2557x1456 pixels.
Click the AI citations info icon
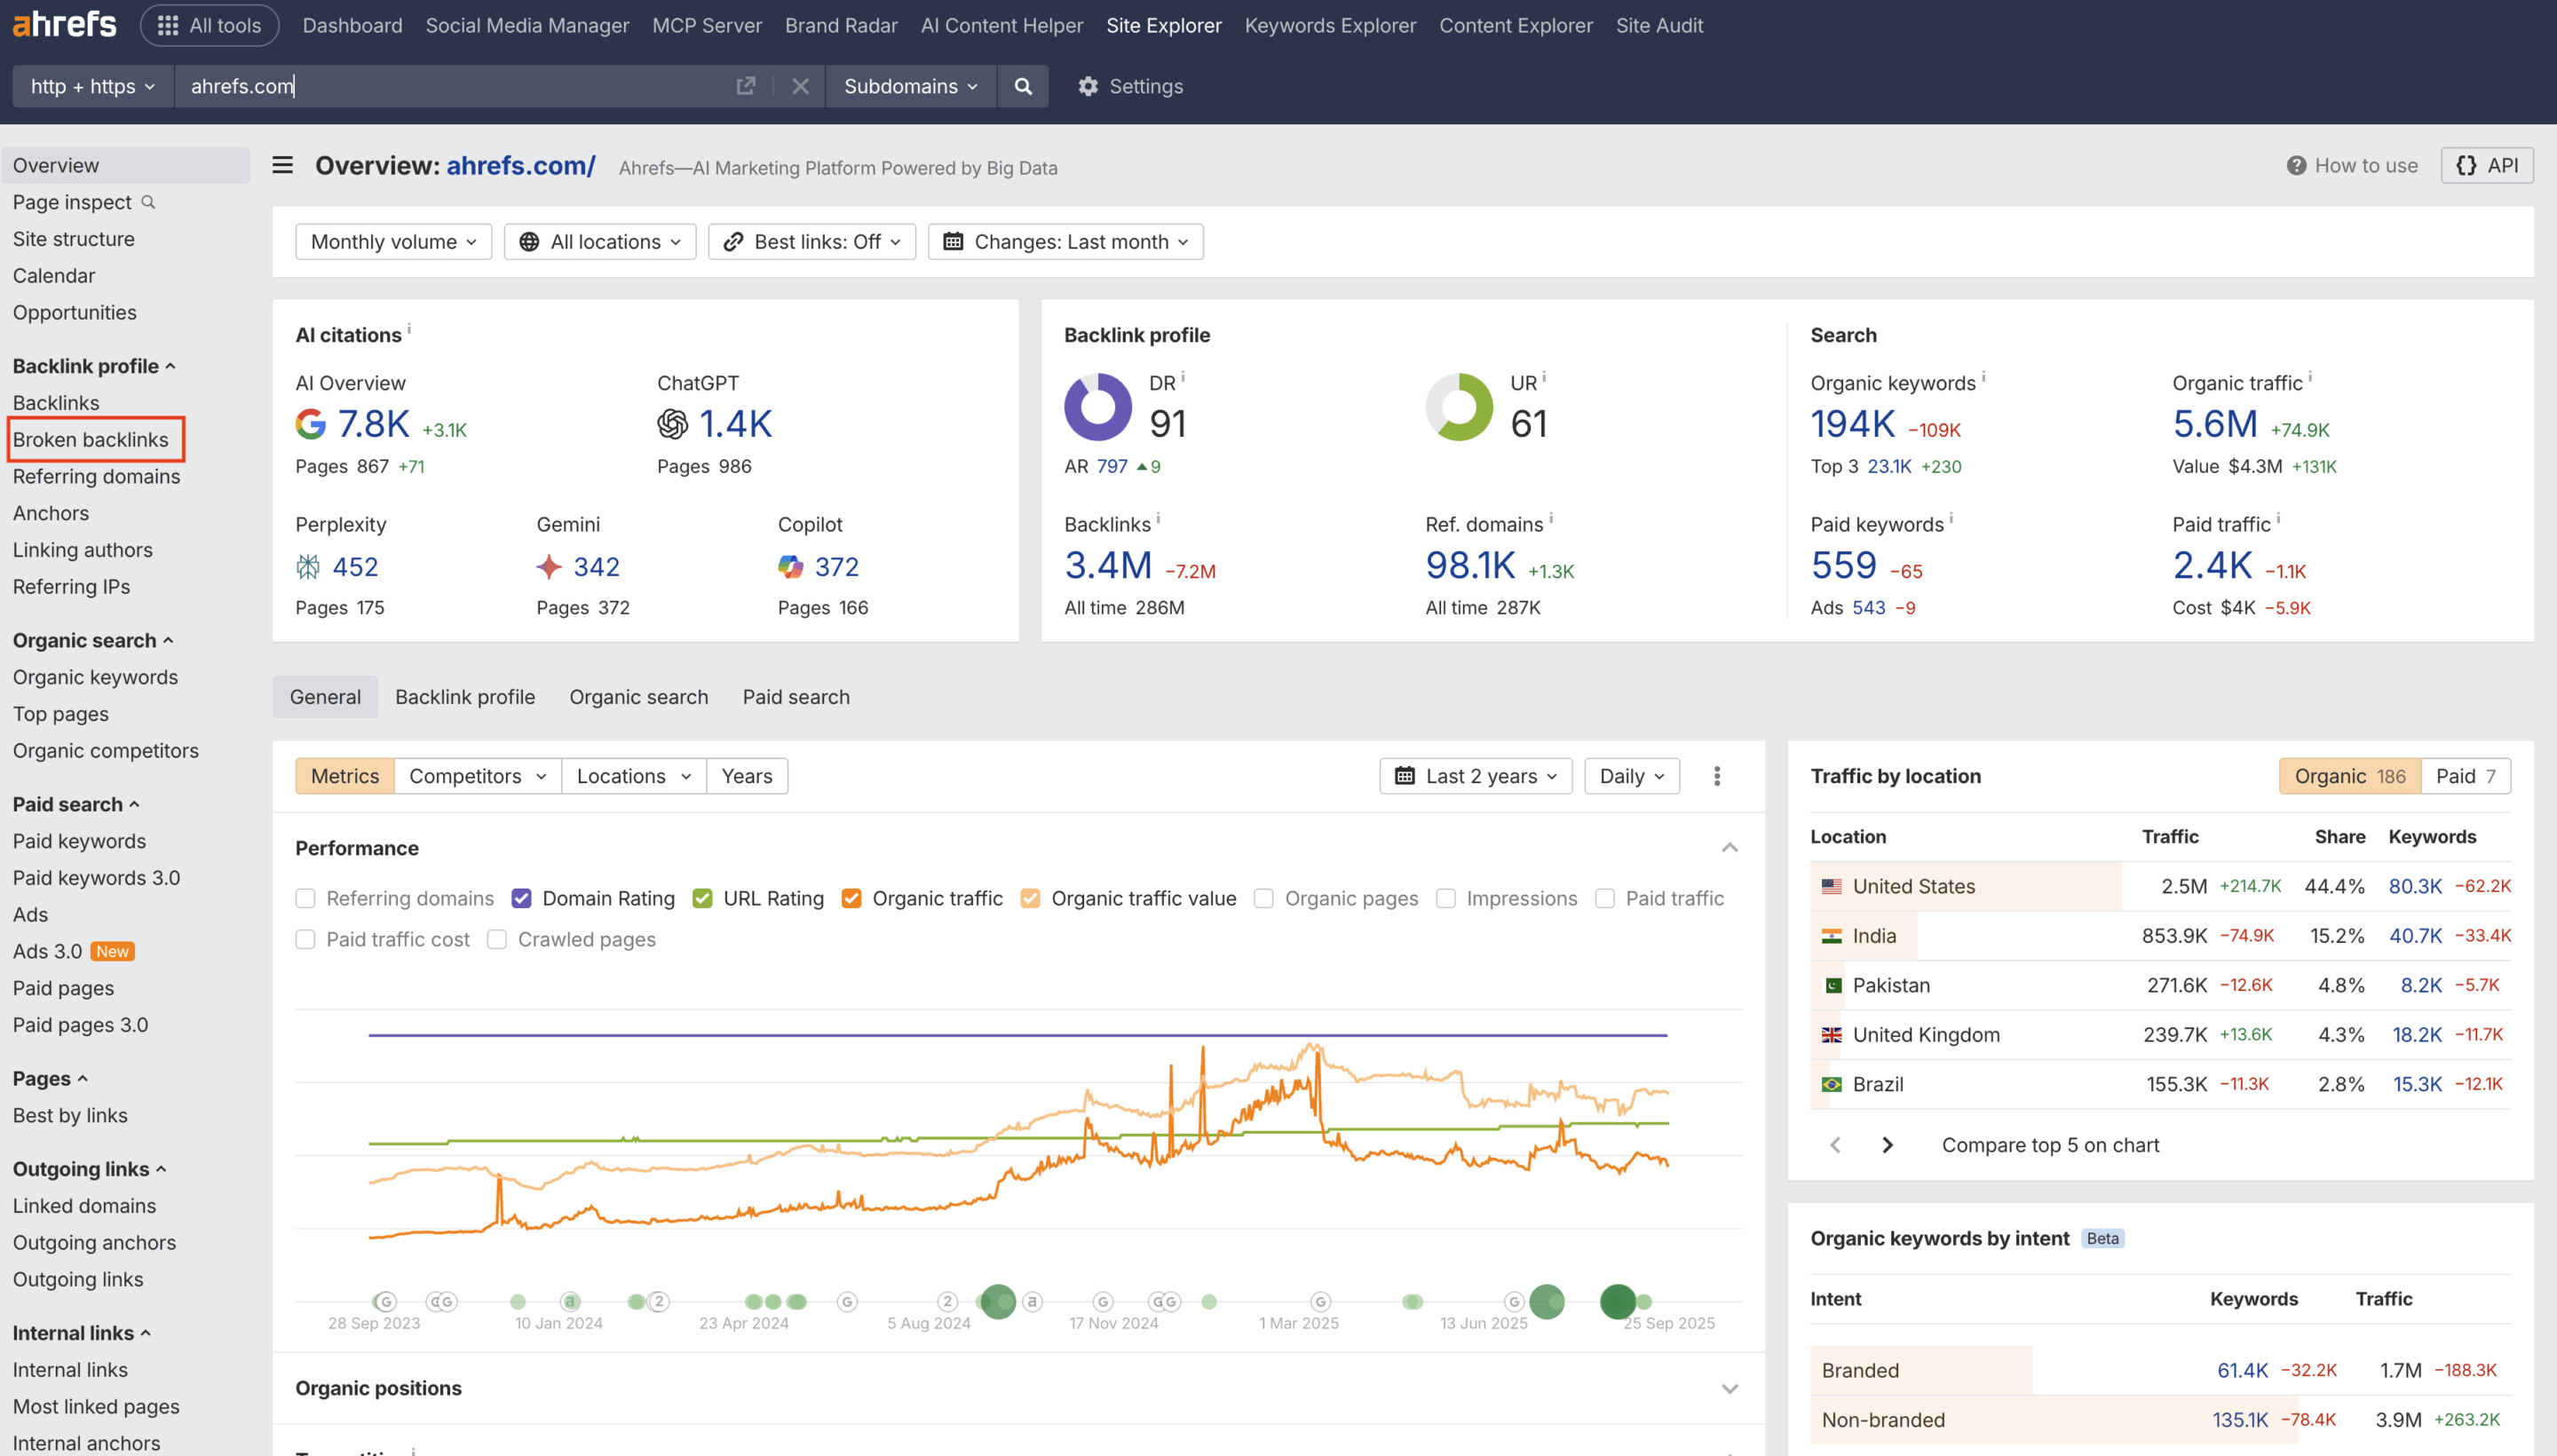(x=409, y=328)
